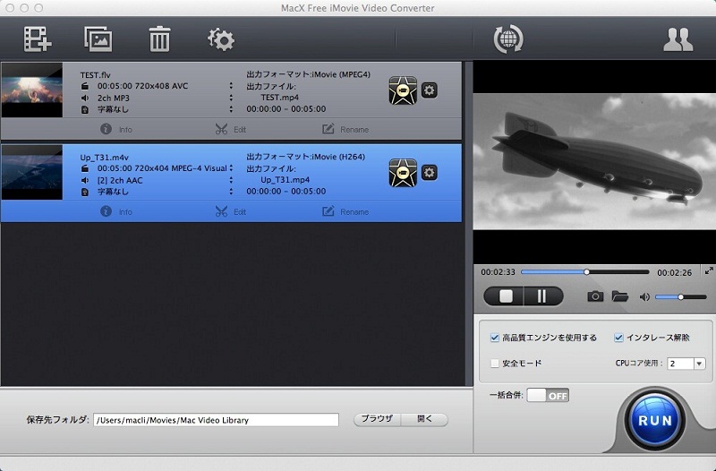Click the destination folder path field
716x471 pixels.
coord(216,420)
